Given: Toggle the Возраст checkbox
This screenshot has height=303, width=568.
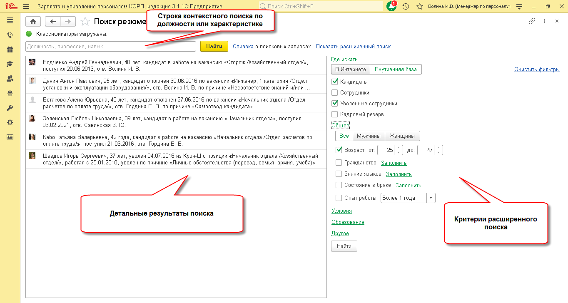Looking at the screenshot, I should tap(339, 150).
